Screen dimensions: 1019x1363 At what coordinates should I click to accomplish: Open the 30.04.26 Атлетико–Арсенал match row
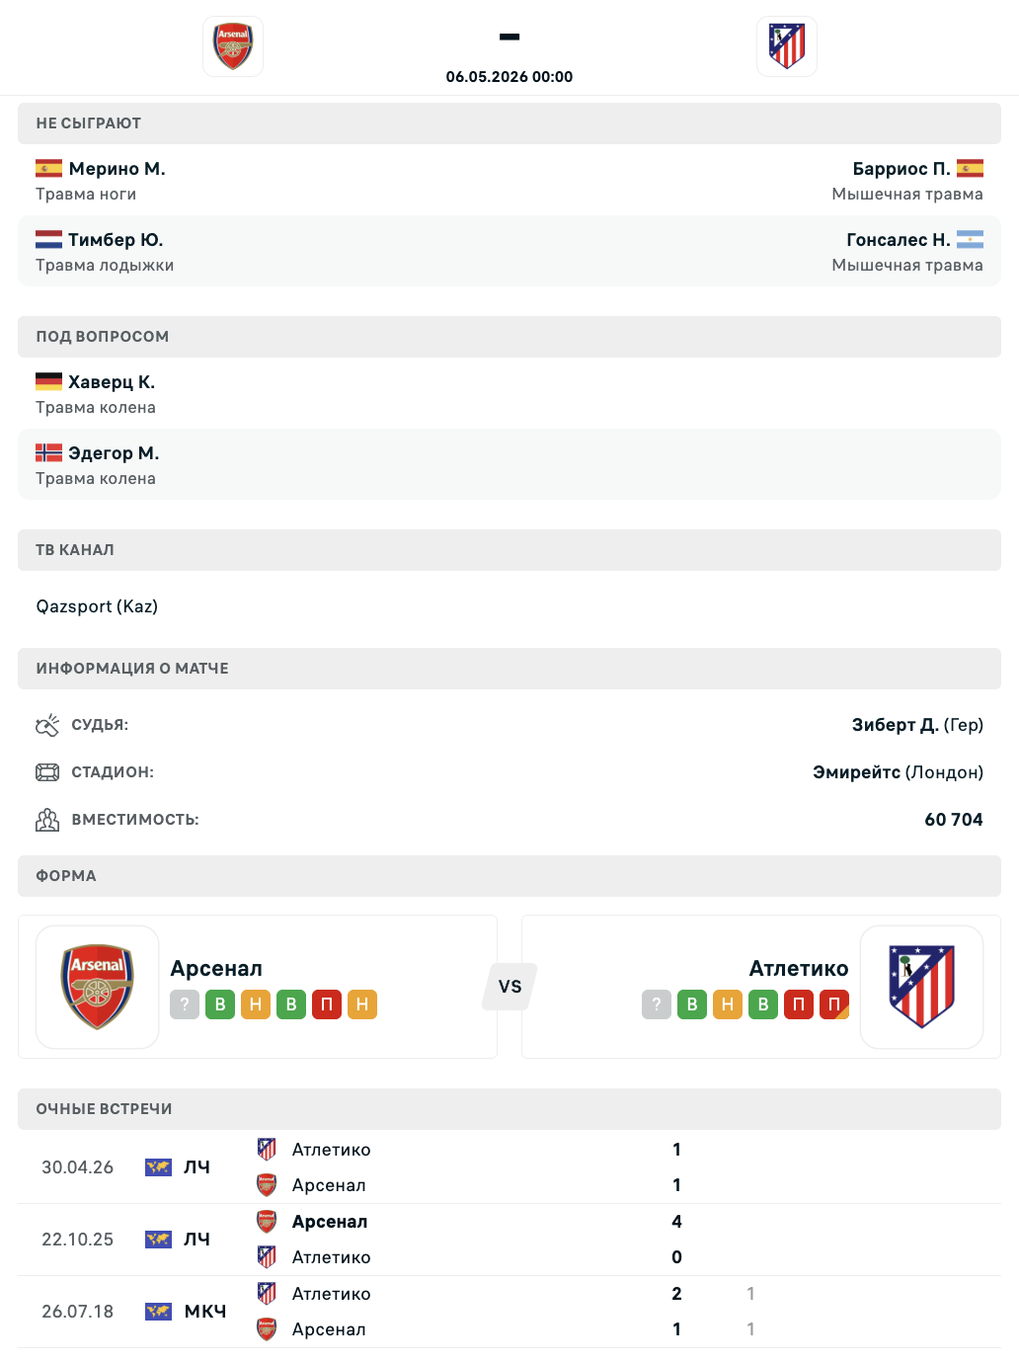click(x=509, y=1167)
